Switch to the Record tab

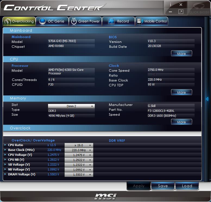pyautogui.click(x=119, y=21)
